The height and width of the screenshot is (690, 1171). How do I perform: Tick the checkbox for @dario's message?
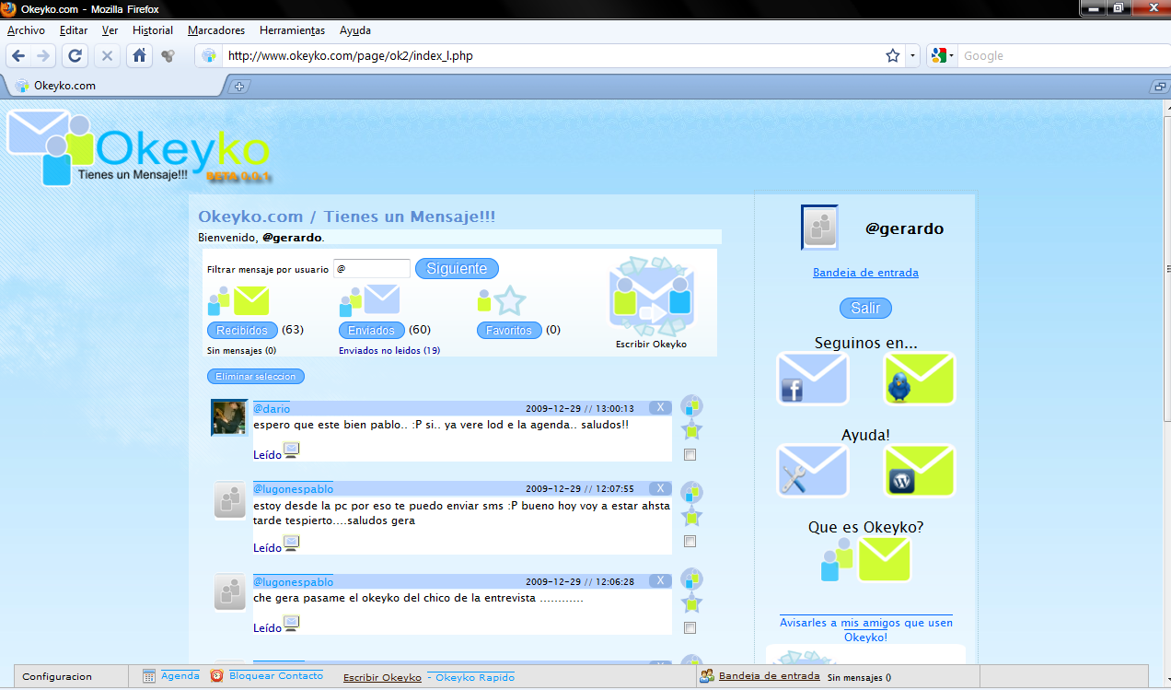pyautogui.click(x=690, y=455)
